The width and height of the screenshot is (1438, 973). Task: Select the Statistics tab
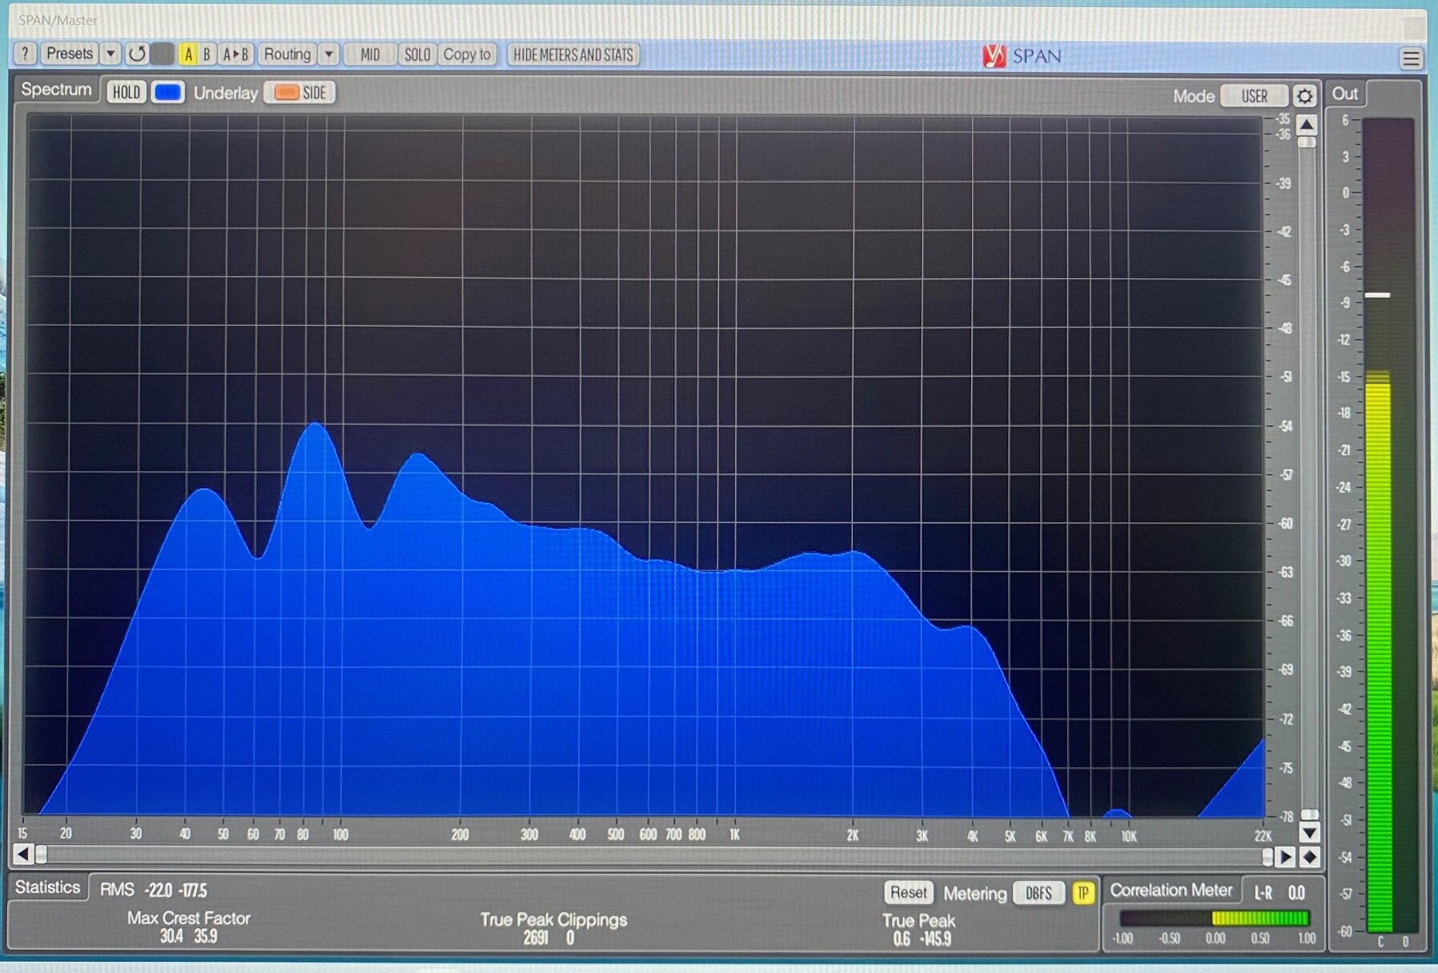pos(47,887)
